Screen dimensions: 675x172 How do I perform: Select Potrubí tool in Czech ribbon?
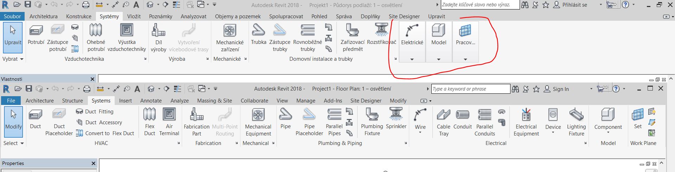click(36, 35)
